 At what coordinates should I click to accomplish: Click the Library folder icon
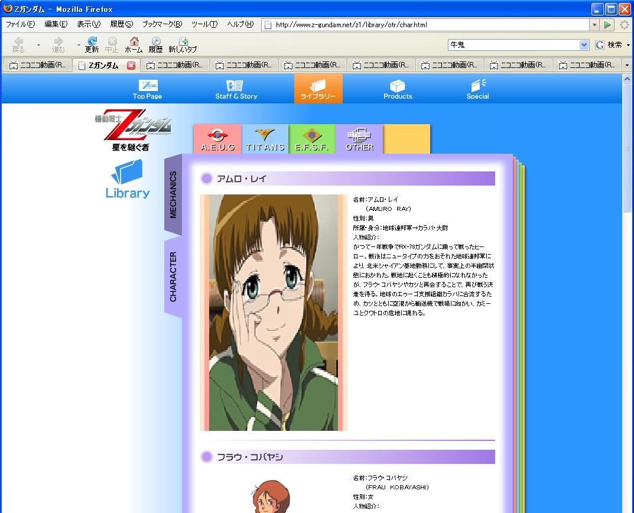pos(128,178)
